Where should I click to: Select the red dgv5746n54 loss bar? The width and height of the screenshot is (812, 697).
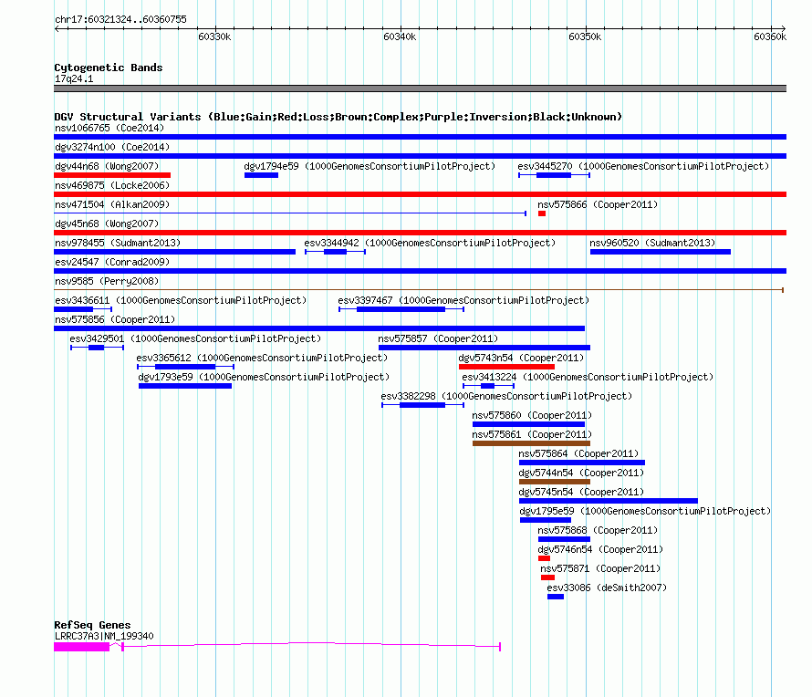coord(544,558)
